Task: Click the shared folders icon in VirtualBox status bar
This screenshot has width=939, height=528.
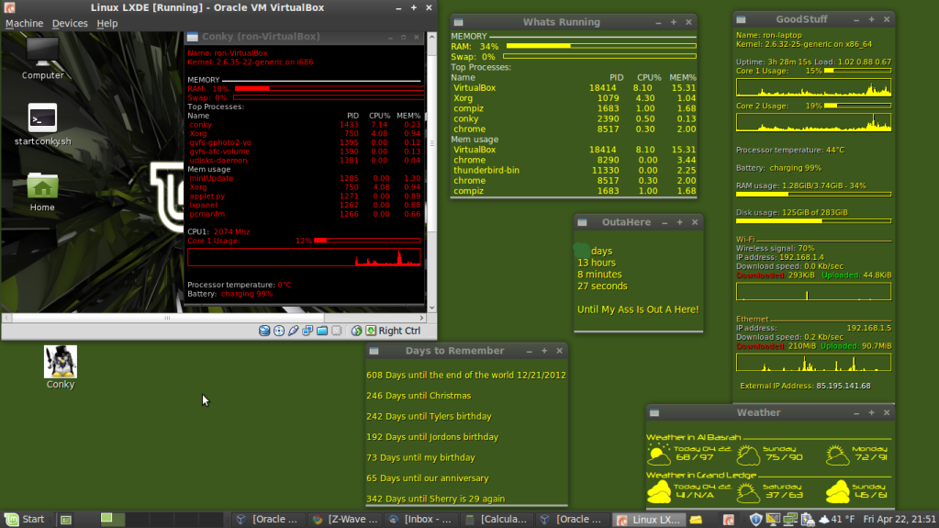Action: (322, 331)
